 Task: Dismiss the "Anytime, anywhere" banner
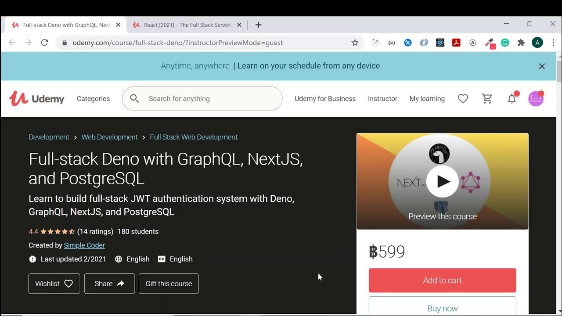542,66
